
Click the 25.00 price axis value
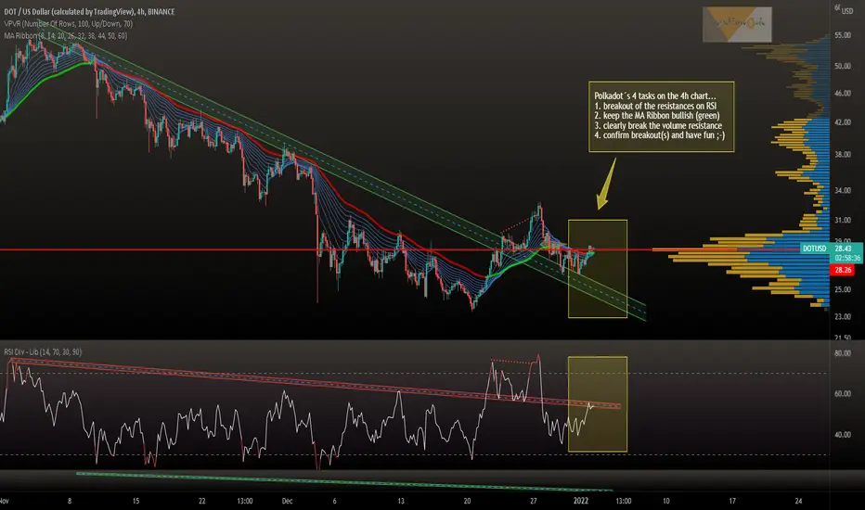pos(843,289)
